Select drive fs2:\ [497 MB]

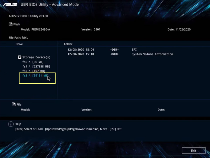point(34,71)
